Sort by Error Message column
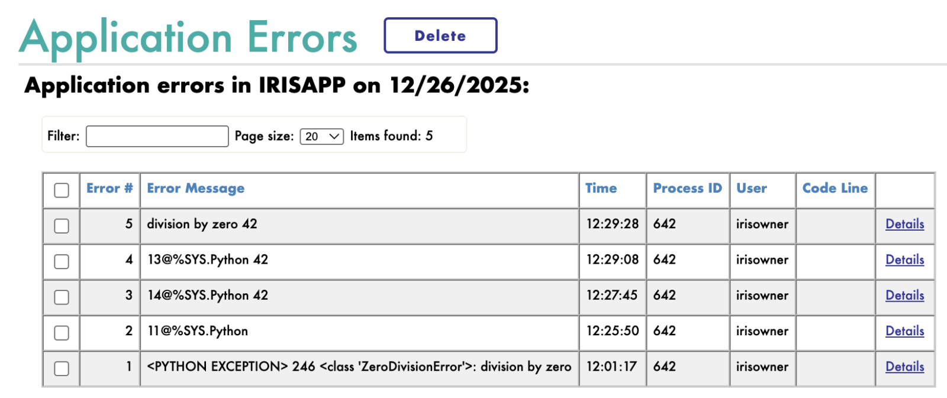The height and width of the screenshot is (398, 947). (x=195, y=189)
